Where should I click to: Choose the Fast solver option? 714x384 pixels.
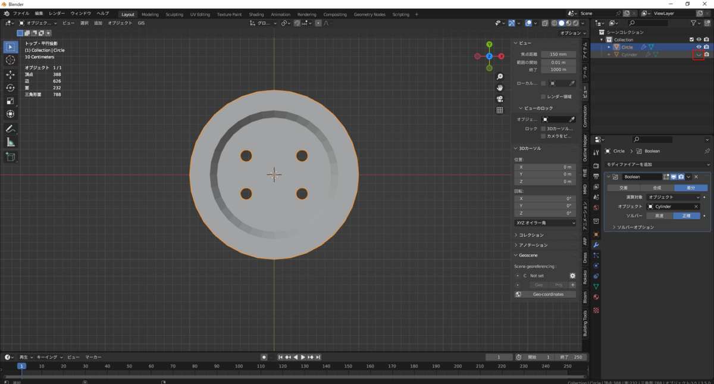pos(659,216)
